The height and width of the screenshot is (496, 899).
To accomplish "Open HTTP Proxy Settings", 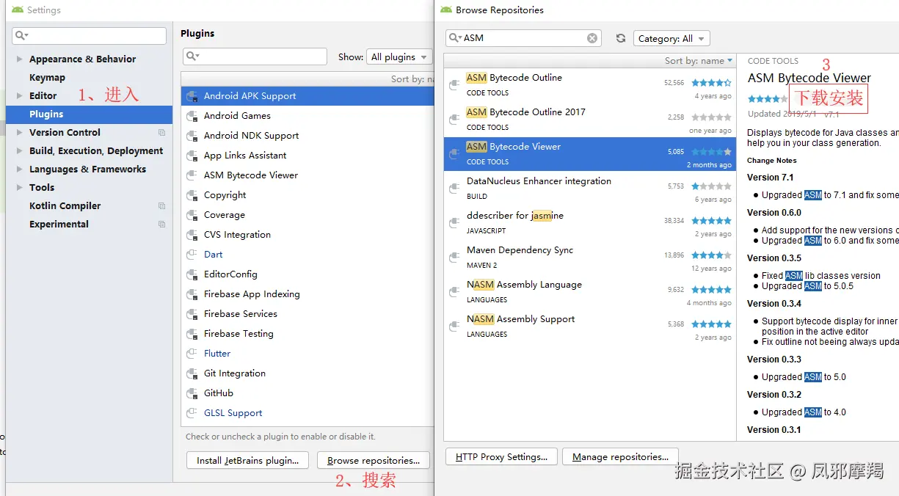I will [501, 457].
